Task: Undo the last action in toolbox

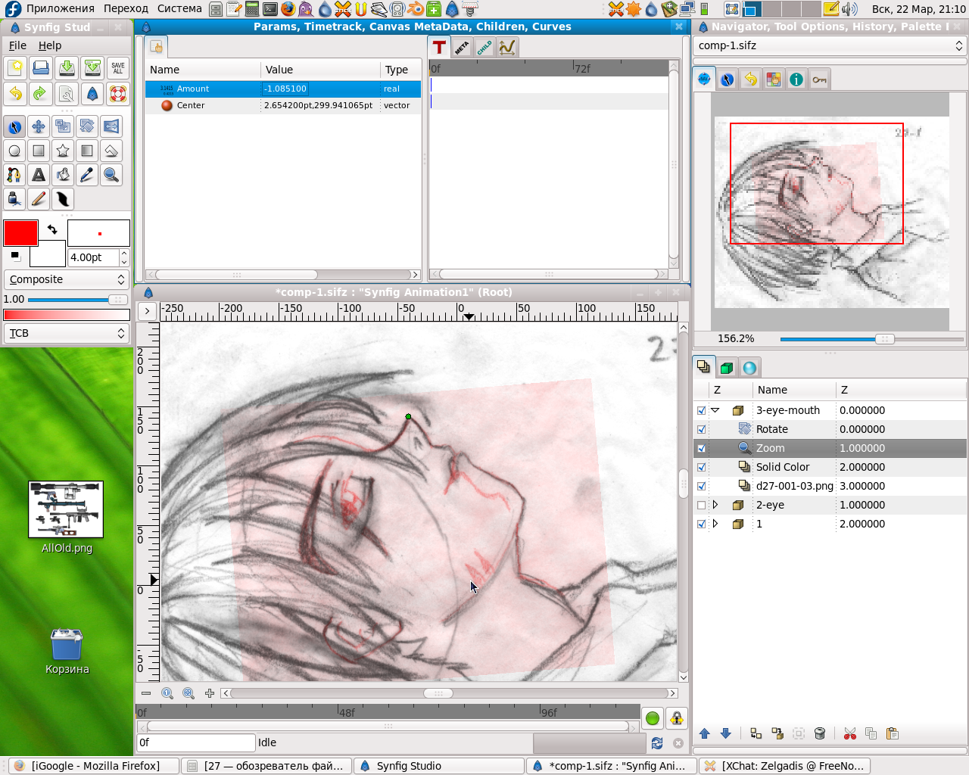Action: [x=15, y=94]
